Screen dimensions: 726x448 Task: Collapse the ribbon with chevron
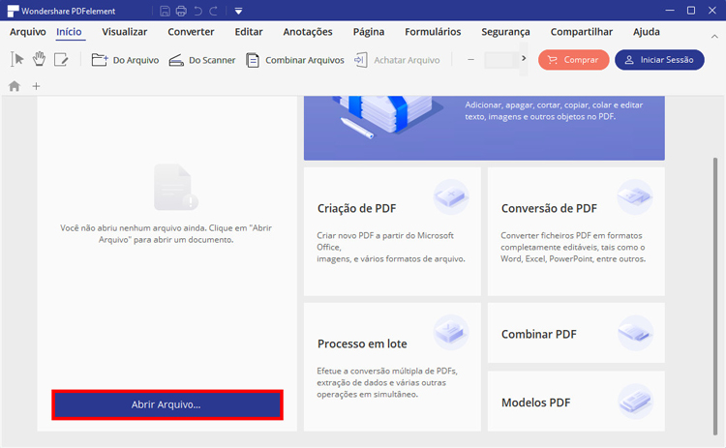point(714,37)
